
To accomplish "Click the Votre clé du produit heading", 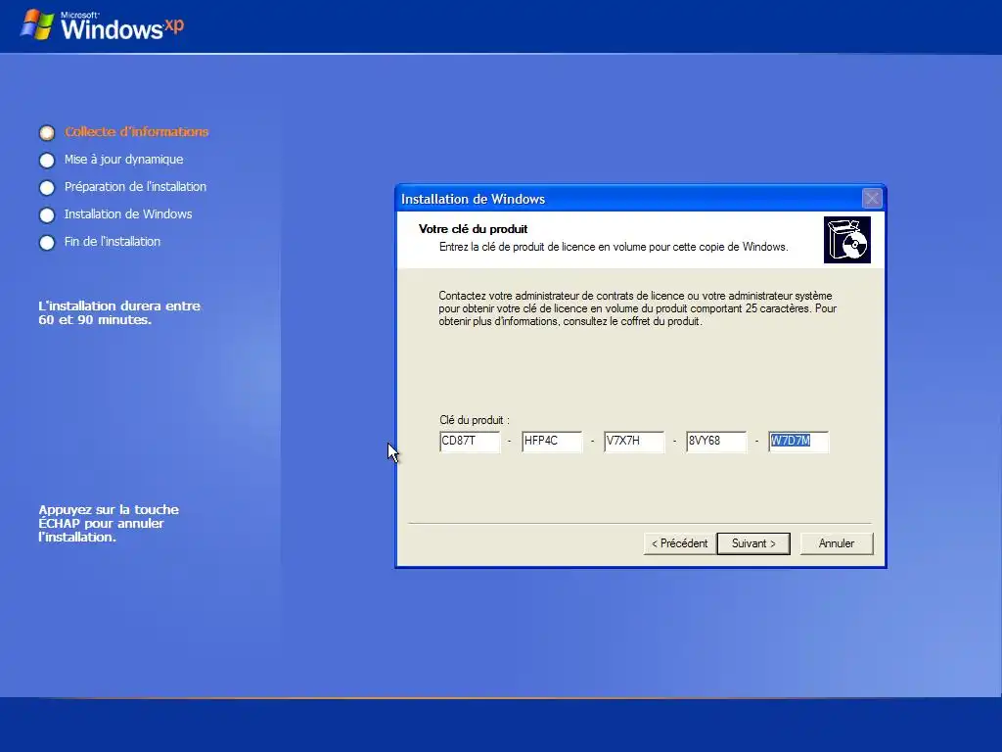I will coord(474,229).
